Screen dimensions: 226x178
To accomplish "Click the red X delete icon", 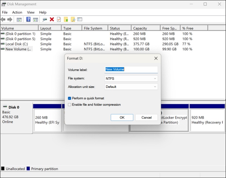I will 52,20.
